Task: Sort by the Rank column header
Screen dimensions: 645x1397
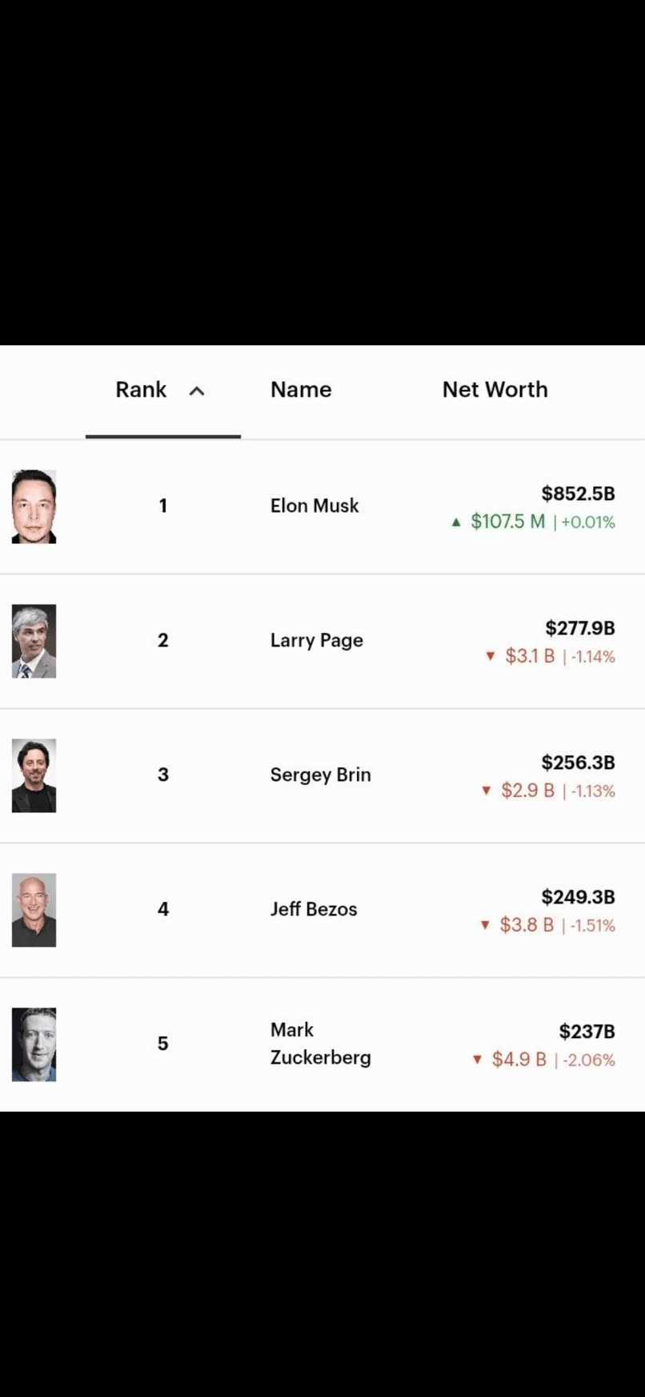Action: click(x=141, y=389)
